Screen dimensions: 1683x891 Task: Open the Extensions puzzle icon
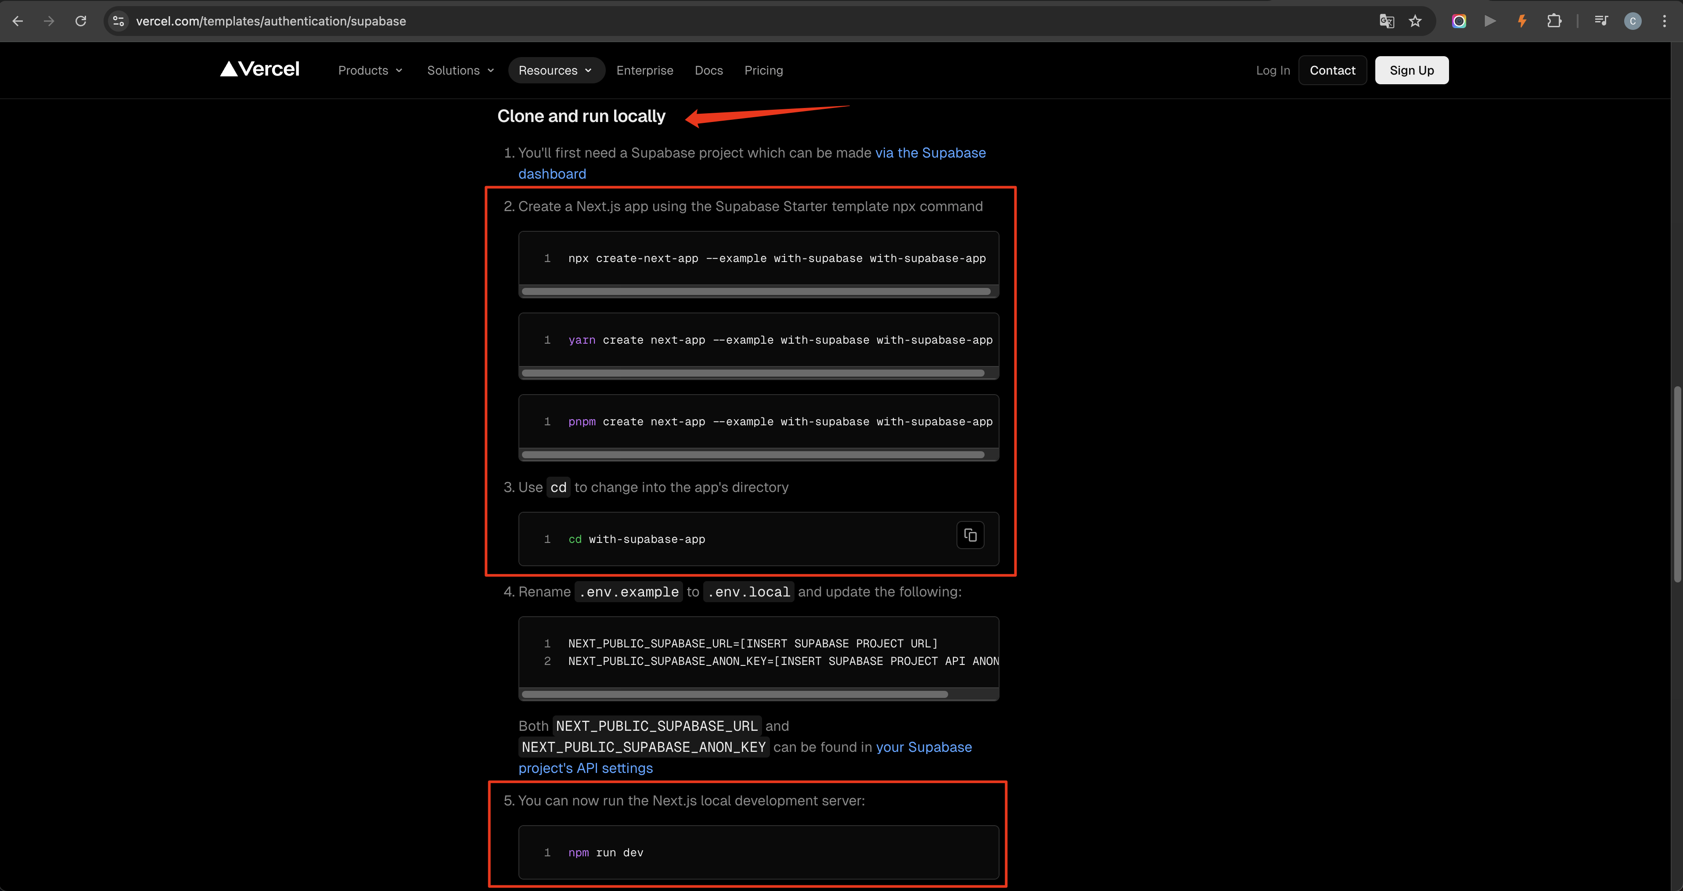pyautogui.click(x=1554, y=21)
